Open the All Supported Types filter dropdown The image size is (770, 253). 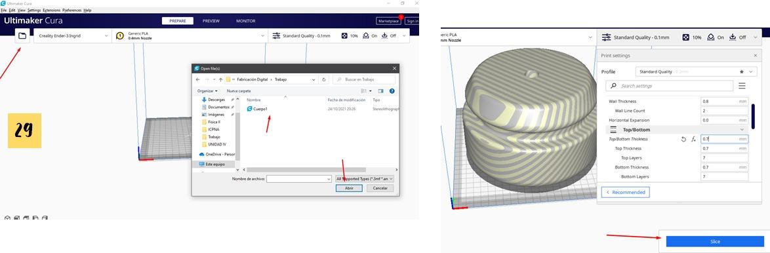pyautogui.click(x=364, y=179)
